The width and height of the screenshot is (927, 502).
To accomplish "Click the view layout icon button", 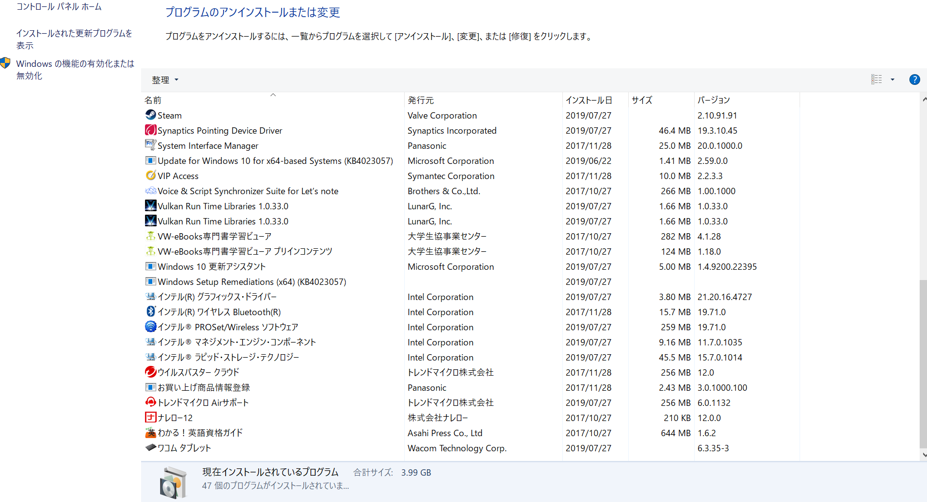I will click(876, 80).
